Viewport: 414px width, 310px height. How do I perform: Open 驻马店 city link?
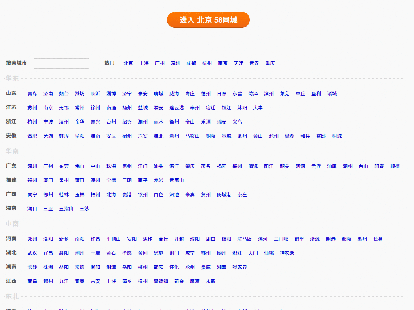[x=245, y=239]
